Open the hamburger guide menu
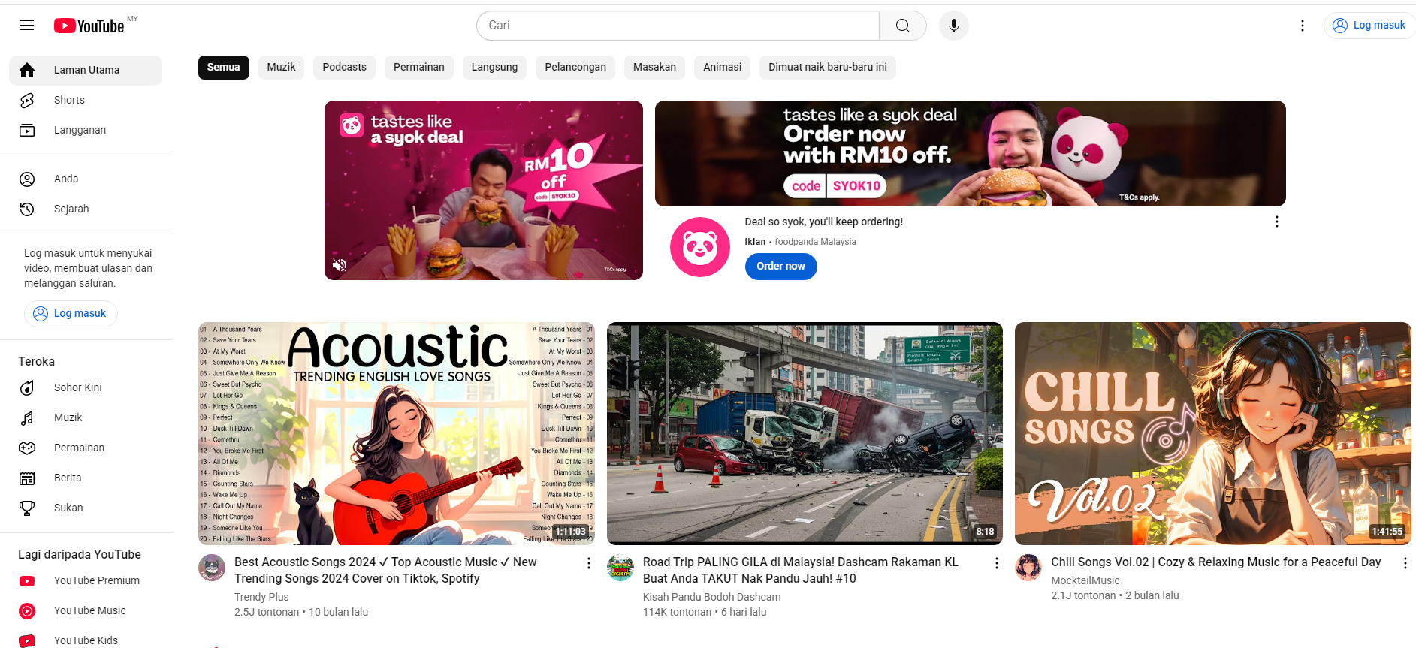The height and width of the screenshot is (648, 1416). pos(27,26)
